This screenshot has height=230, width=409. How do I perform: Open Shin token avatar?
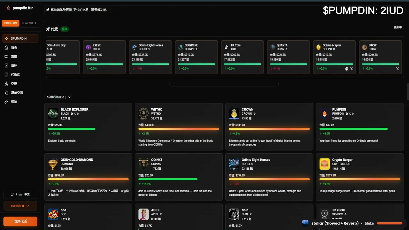click(234, 214)
